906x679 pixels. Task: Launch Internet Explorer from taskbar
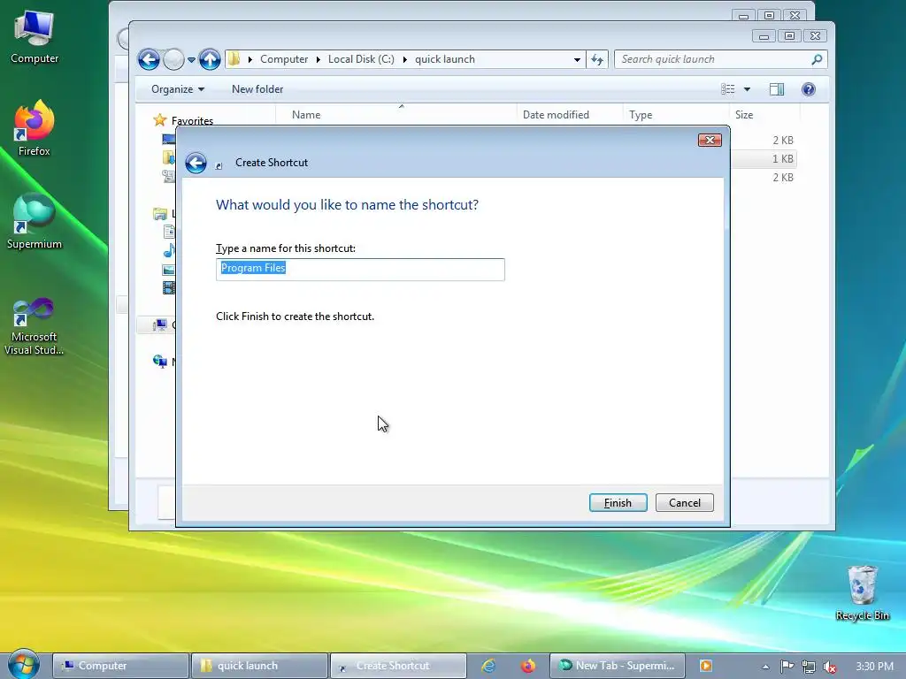pyautogui.click(x=488, y=666)
